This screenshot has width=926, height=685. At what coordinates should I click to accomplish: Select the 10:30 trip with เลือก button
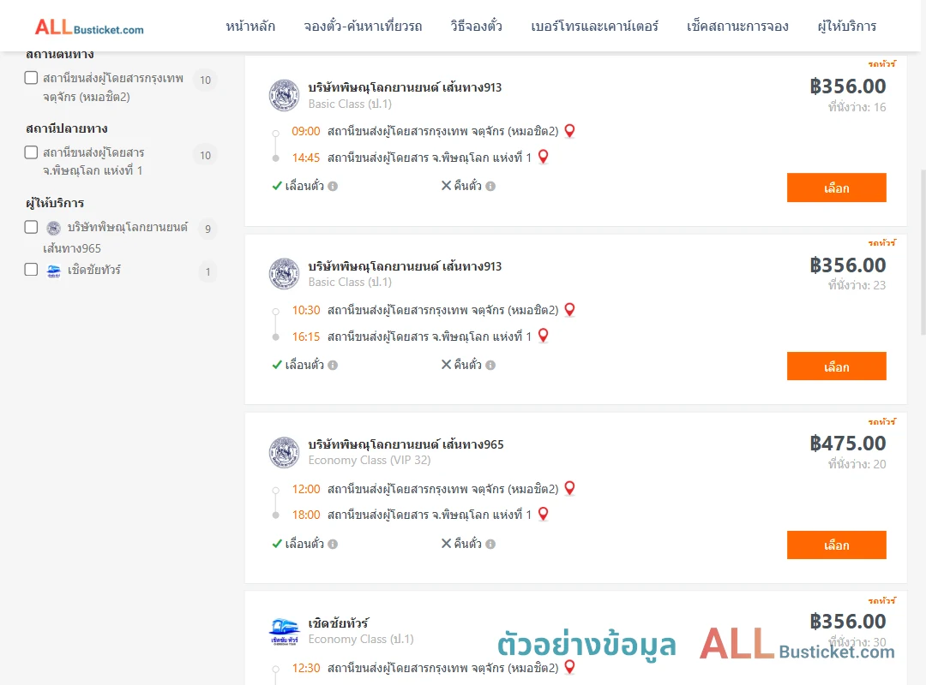coord(836,366)
